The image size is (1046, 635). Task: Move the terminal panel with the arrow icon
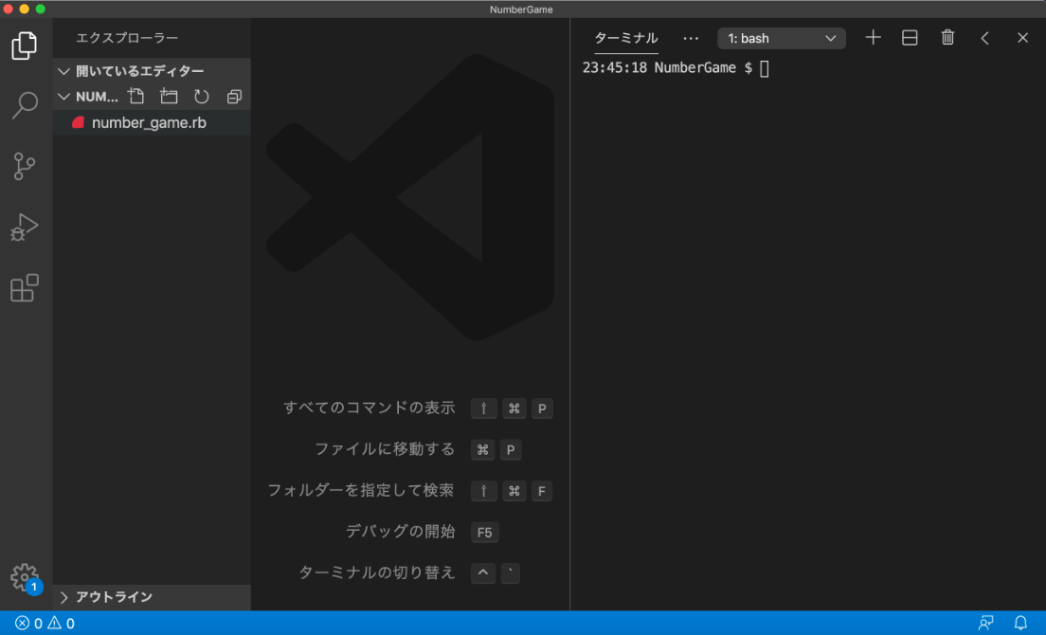(x=984, y=38)
